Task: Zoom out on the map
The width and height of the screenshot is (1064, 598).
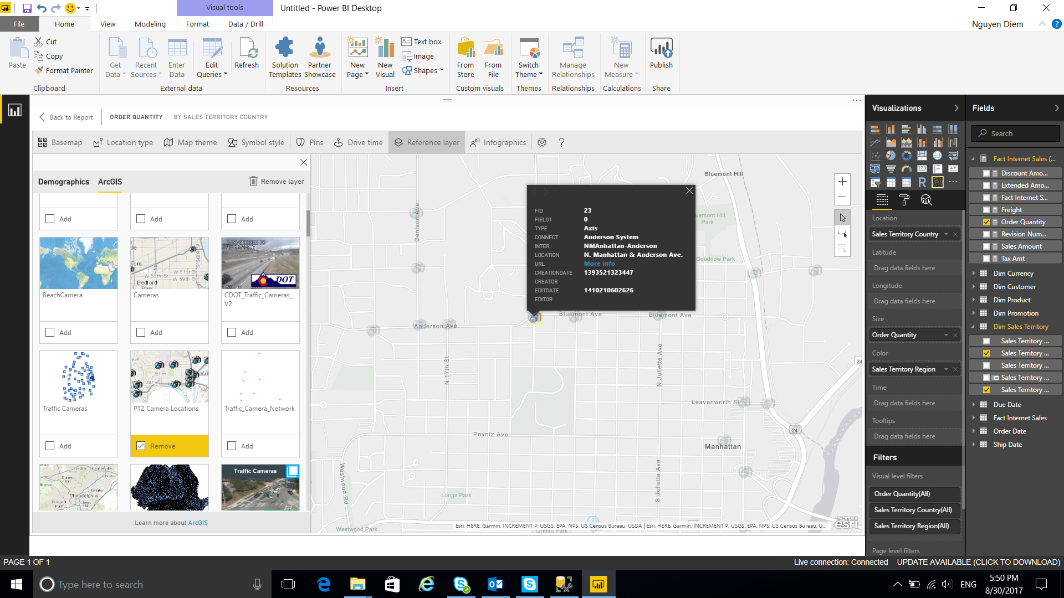Action: pos(842,197)
